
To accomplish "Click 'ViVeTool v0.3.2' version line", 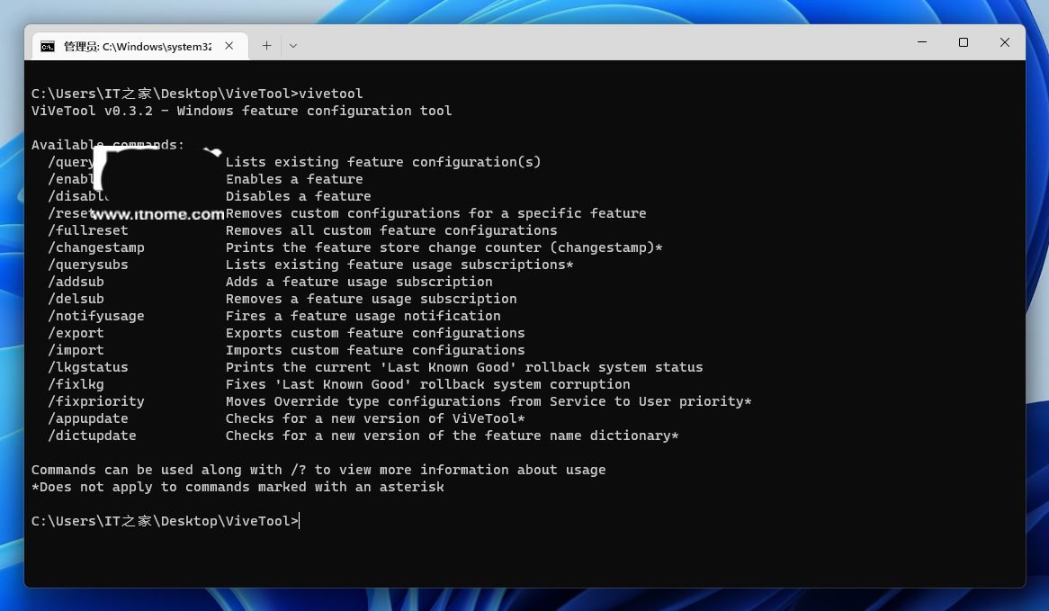I will (x=241, y=111).
